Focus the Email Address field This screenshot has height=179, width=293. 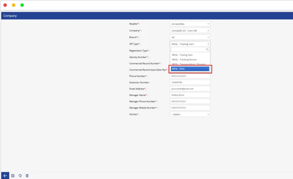(190, 89)
